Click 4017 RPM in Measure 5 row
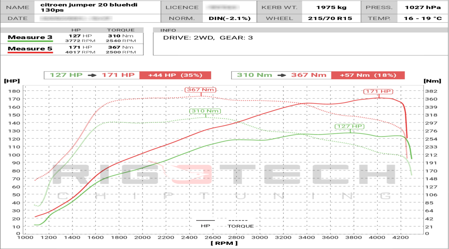449x249 pixels. [80, 52]
